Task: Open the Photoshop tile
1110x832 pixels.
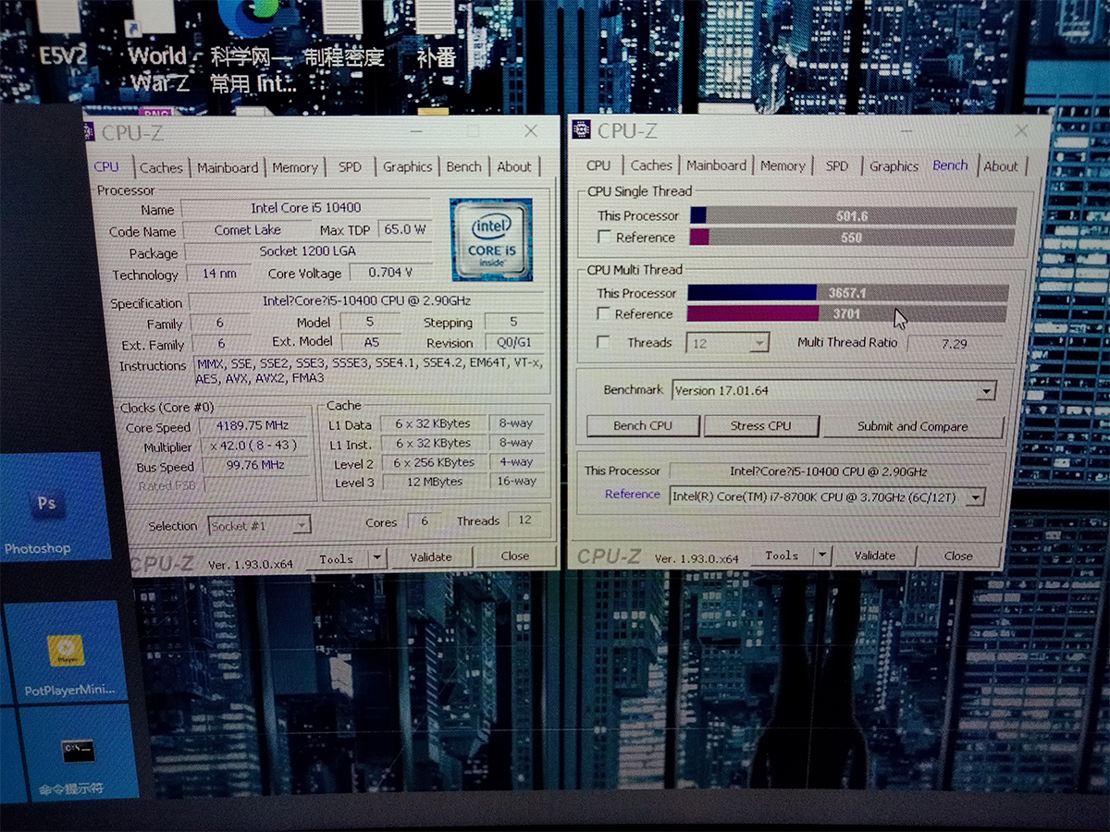Action: [x=56, y=506]
